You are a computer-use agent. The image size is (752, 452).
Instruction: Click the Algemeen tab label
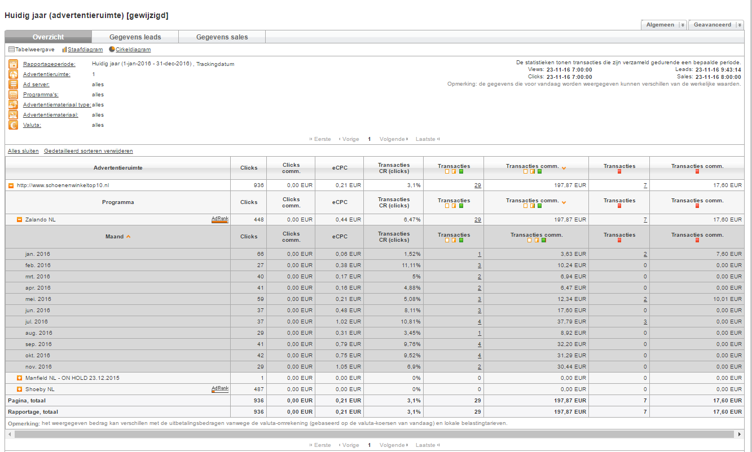[x=660, y=25]
